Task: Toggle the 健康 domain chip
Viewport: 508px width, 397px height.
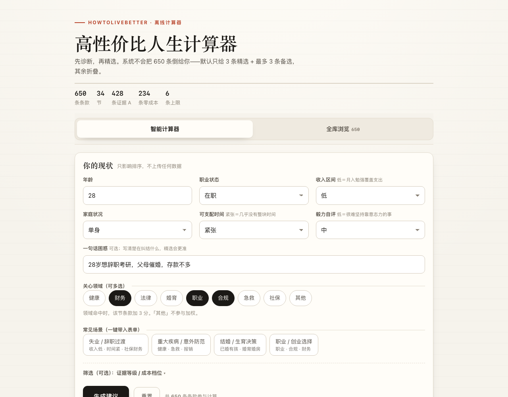Action: point(94,298)
